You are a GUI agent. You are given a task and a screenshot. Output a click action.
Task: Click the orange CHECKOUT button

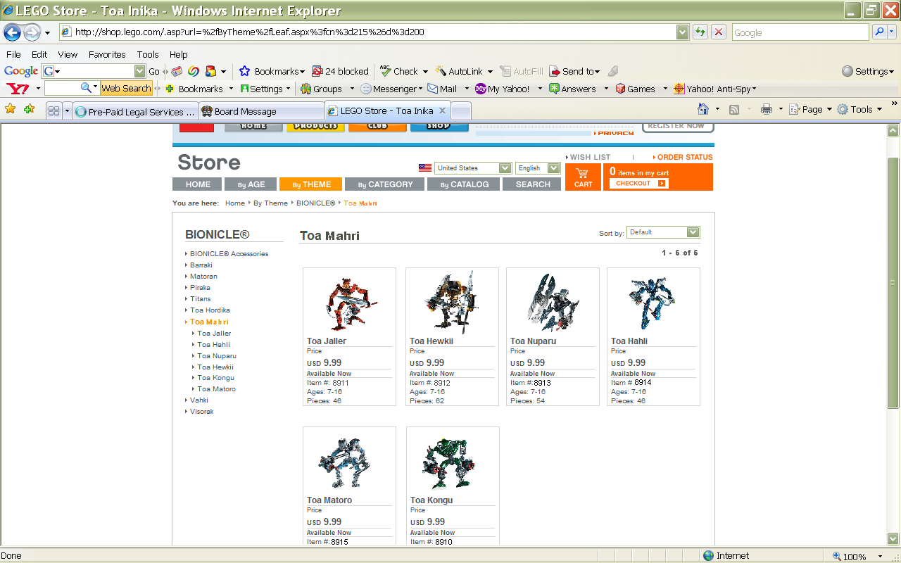(x=638, y=184)
